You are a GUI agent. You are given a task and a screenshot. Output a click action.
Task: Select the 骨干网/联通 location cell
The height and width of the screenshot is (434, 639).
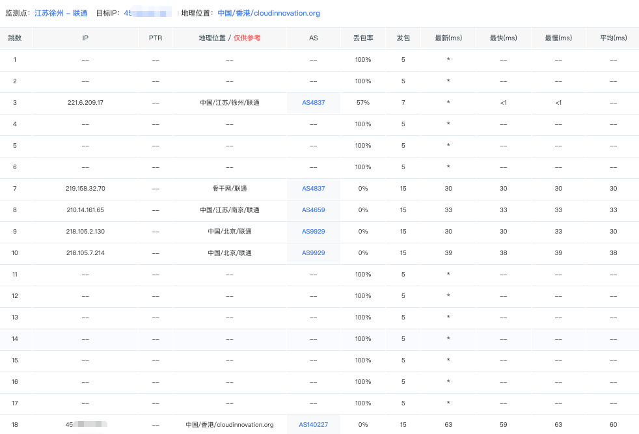pos(229,189)
